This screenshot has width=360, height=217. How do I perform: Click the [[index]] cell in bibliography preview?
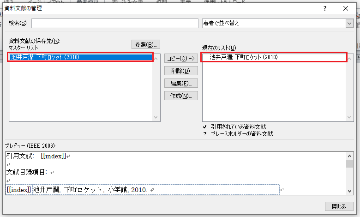pos(18,190)
